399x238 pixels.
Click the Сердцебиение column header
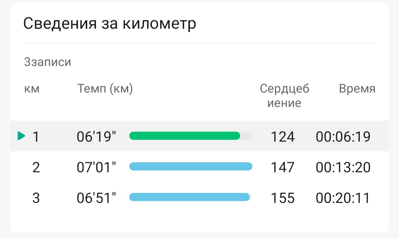[284, 96]
